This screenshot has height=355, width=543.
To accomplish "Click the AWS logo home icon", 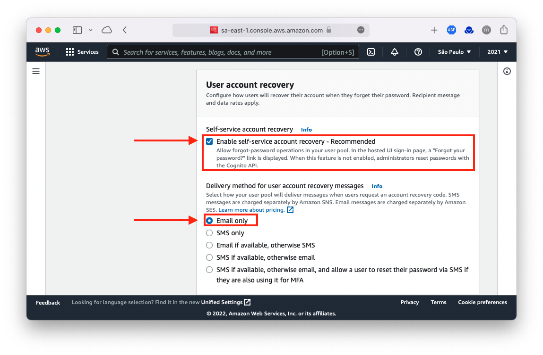I will (x=42, y=52).
